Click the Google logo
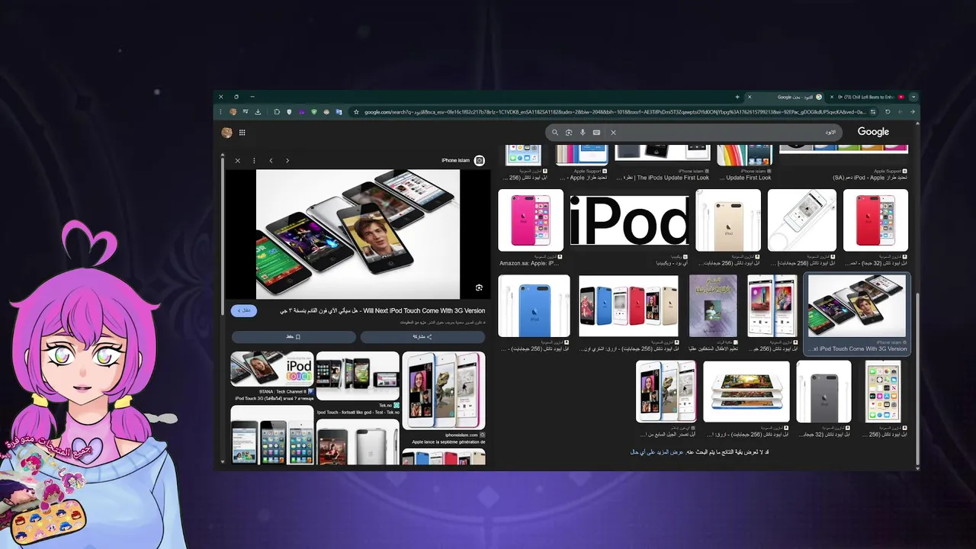Screen dimensions: 976x549 pos(873,132)
